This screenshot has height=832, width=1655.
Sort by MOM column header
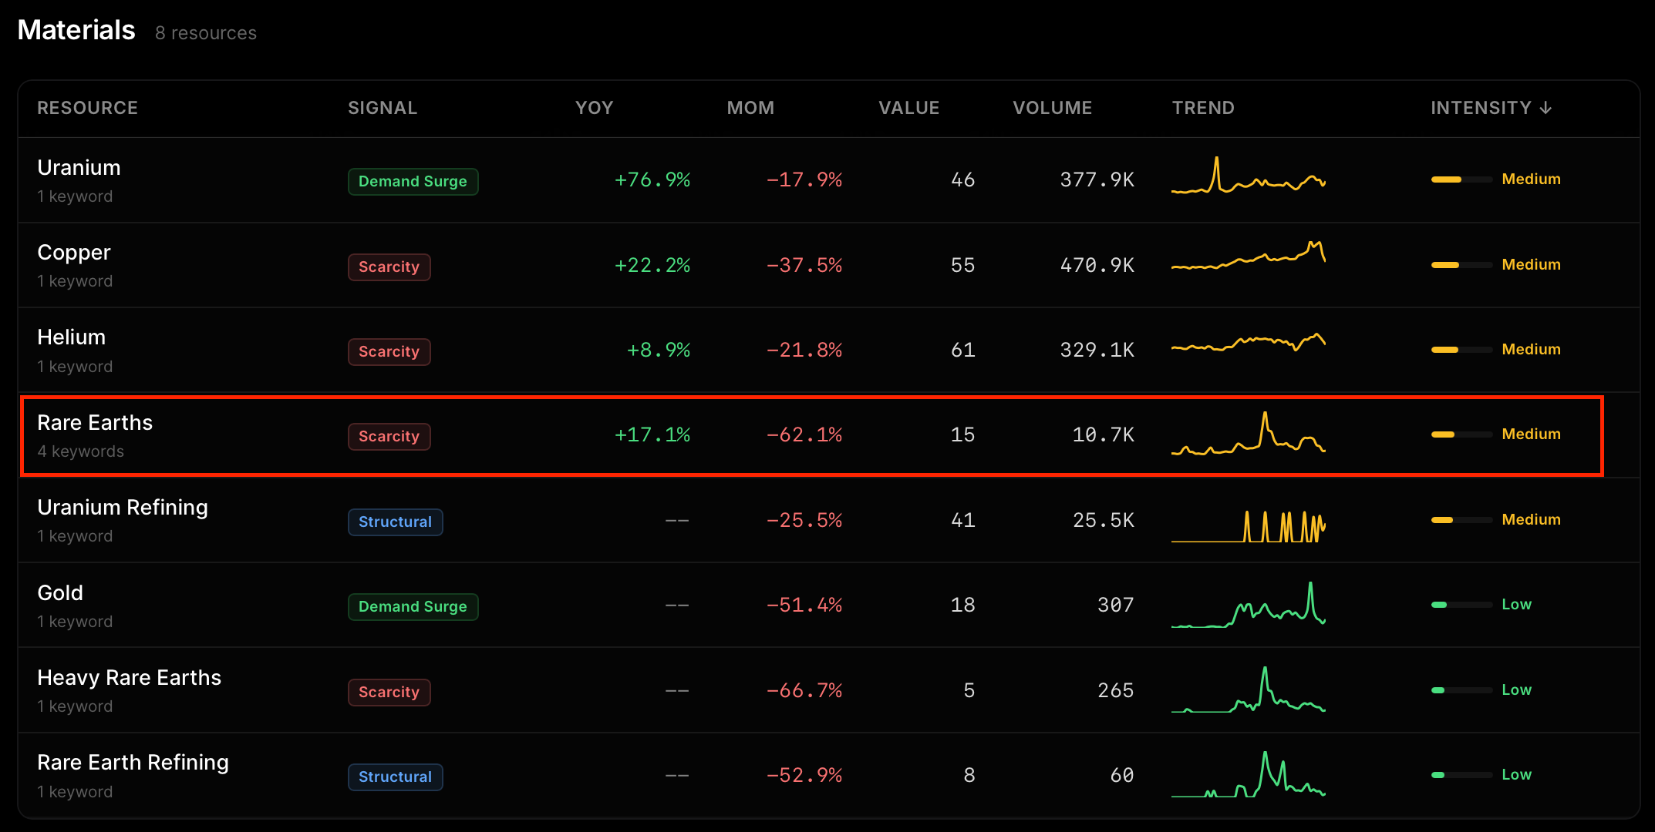point(750,108)
